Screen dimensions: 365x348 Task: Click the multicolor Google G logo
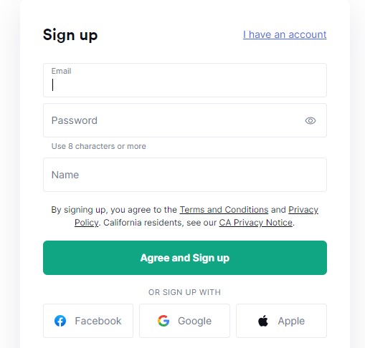pyautogui.click(x=163, y=321)
